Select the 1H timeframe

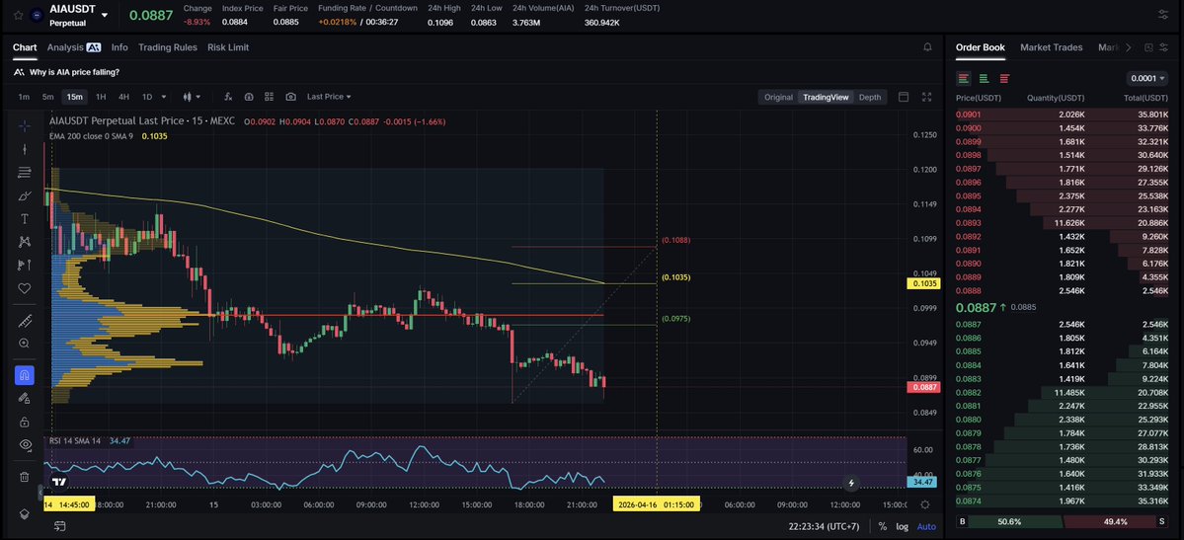point(101,97)
